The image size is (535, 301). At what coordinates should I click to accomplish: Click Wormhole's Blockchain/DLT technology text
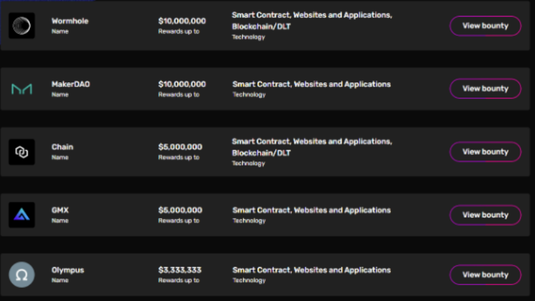point(261,27)
